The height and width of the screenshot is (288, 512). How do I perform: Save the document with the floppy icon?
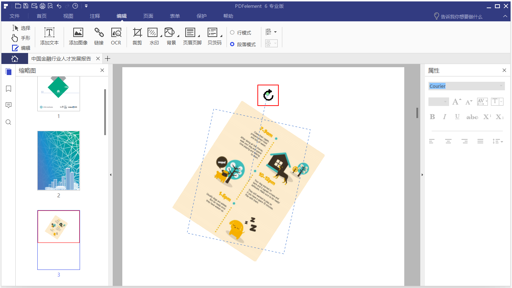click(26, 6)
